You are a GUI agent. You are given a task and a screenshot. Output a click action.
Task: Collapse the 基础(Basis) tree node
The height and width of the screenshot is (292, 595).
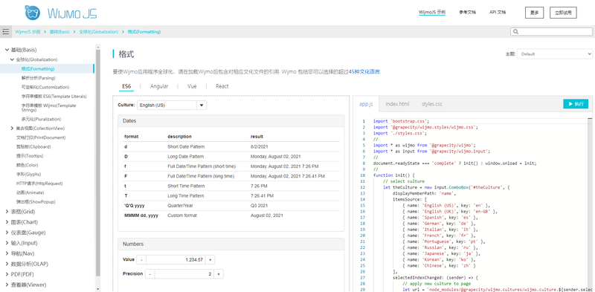click(7, 50)
